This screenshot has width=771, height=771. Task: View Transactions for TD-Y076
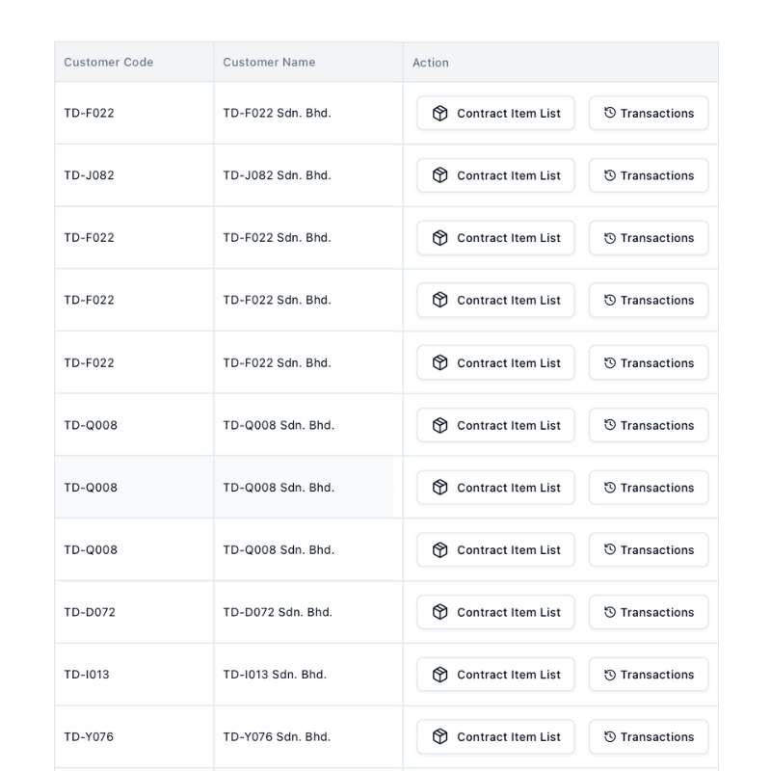point(649,737)
